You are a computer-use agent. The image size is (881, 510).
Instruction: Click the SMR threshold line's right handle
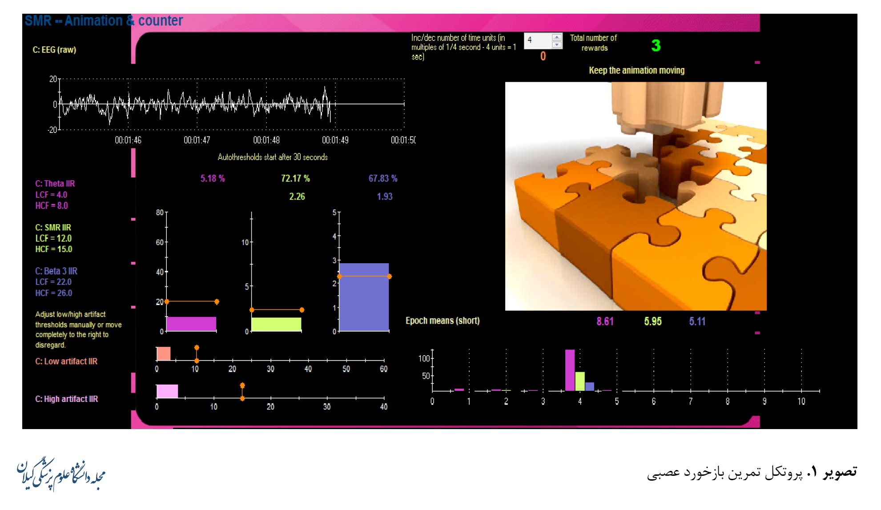(302, 310)
